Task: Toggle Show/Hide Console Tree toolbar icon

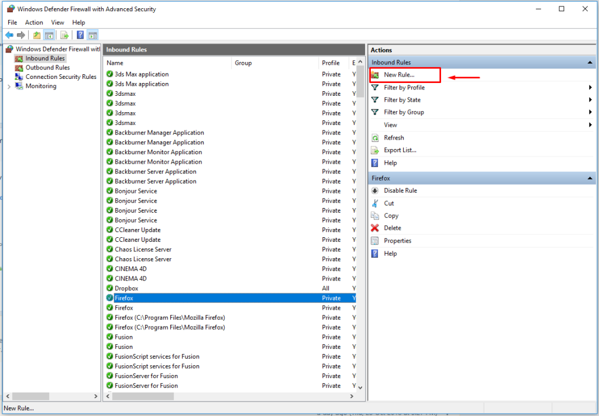Action: click(x=49, y=35)
